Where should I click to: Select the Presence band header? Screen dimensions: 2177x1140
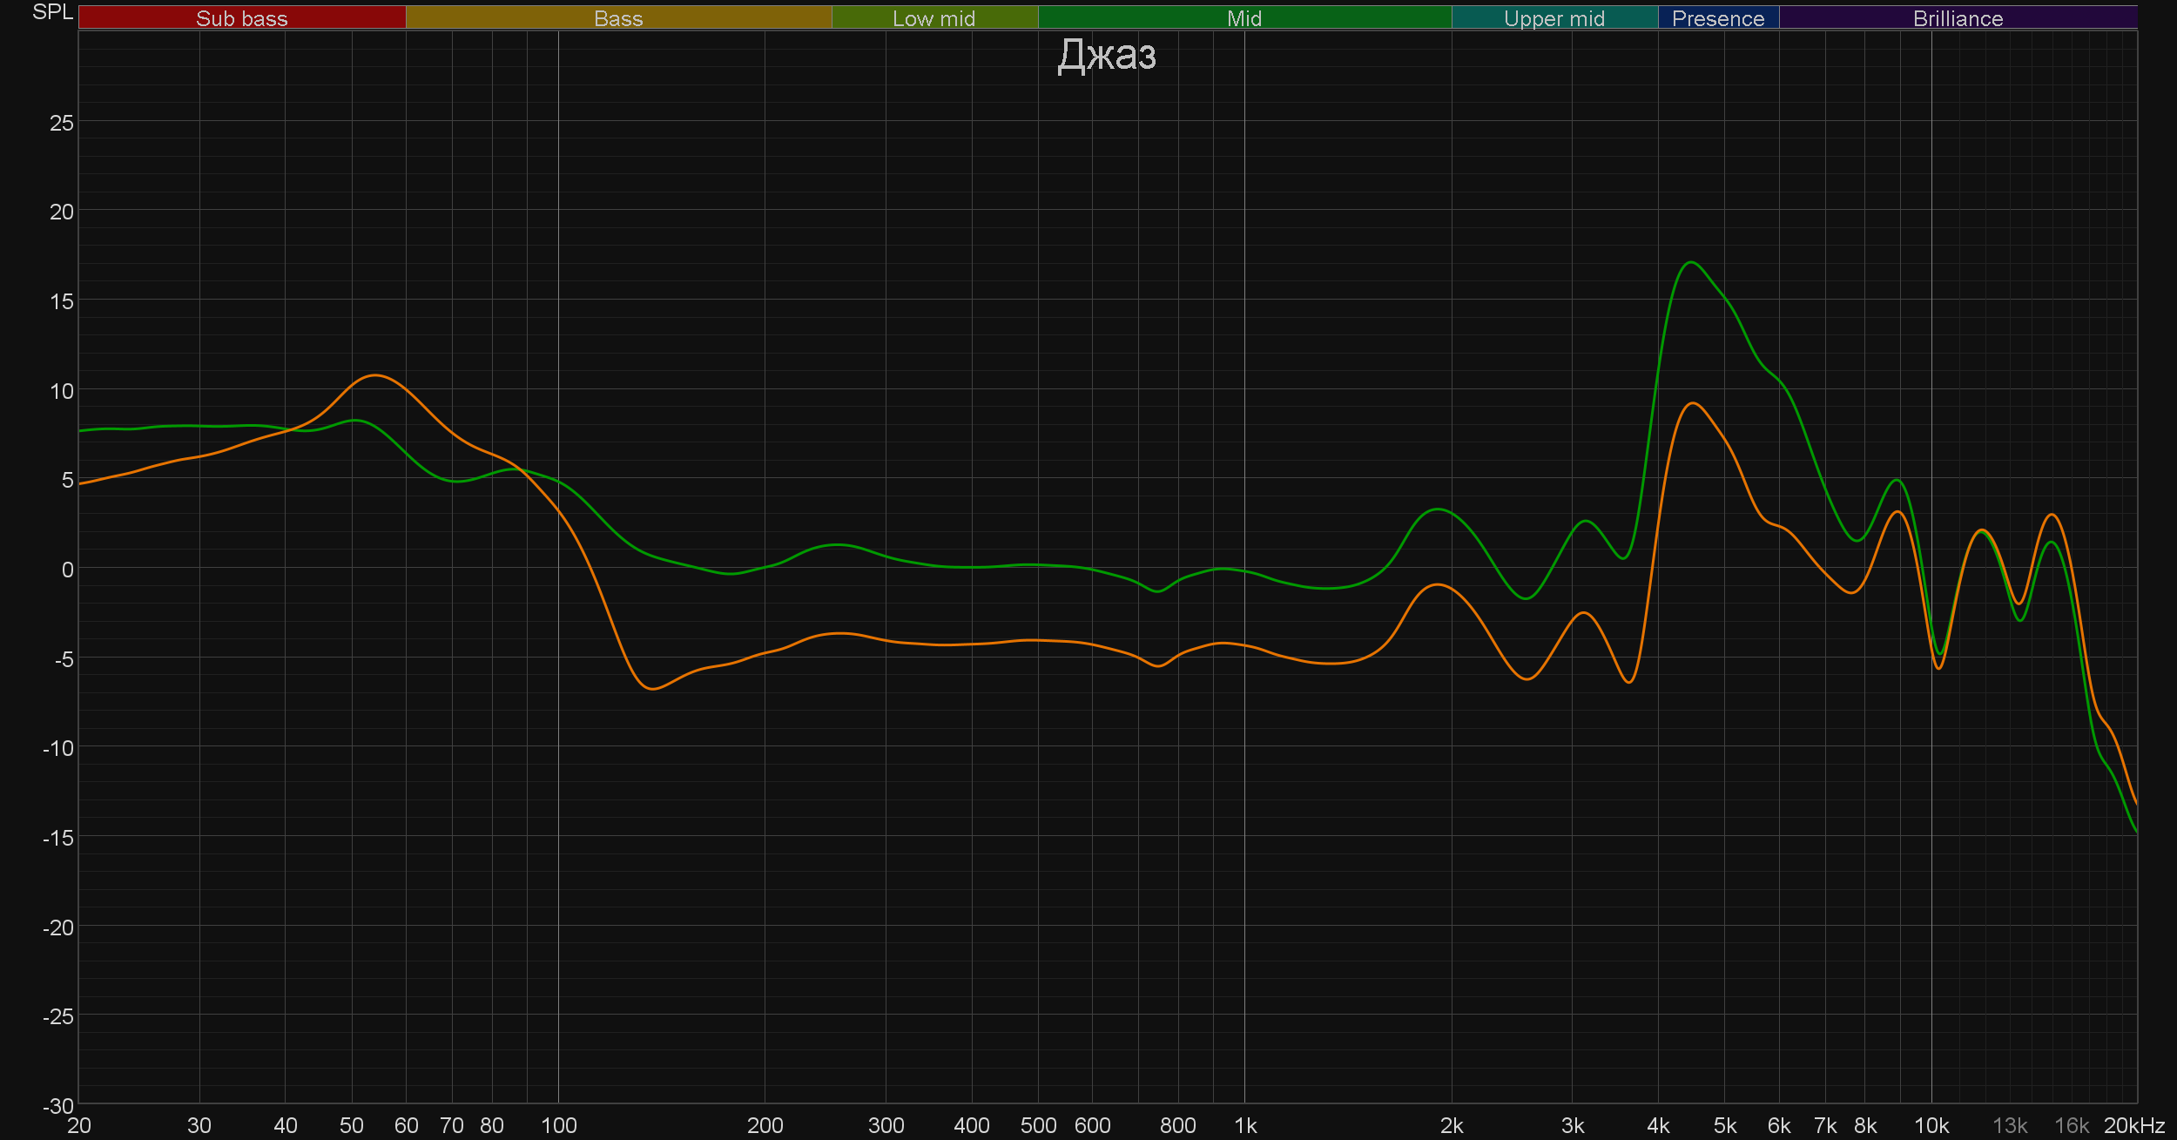point(1717,18)
